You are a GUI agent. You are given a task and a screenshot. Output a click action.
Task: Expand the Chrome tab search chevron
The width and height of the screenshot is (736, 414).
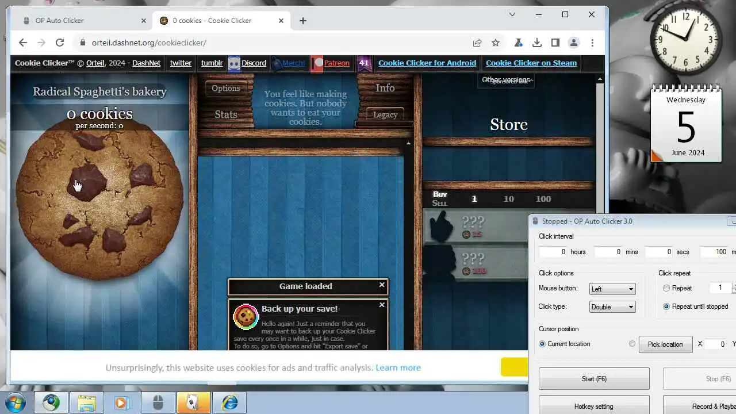click(512, 14)
